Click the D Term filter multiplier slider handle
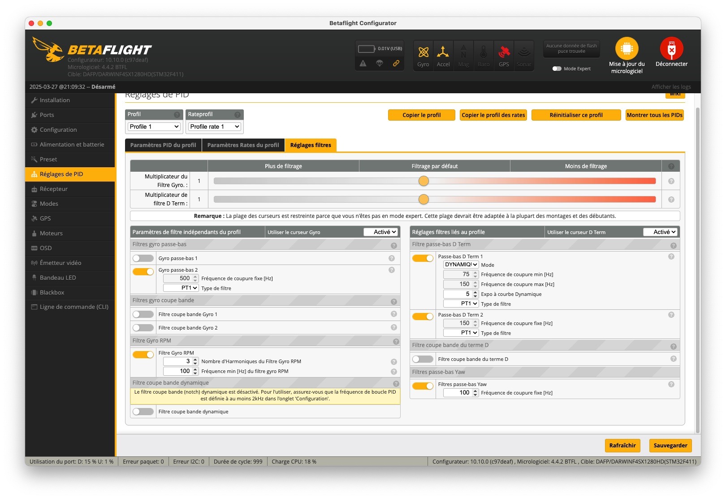The height and width of the screenshot is (499, 726). (x=423, y=200)
